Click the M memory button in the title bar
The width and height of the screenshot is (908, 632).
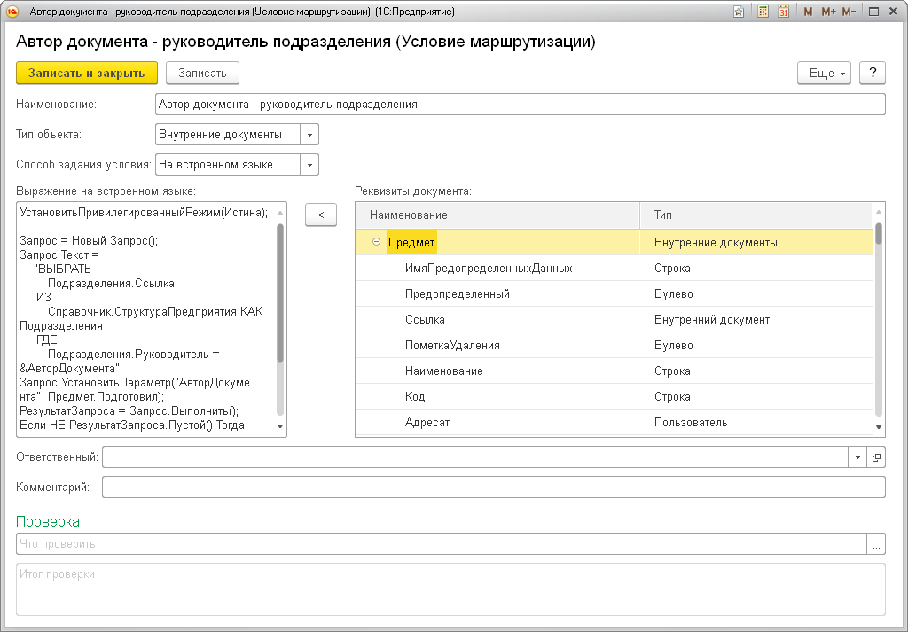(808, 12)
